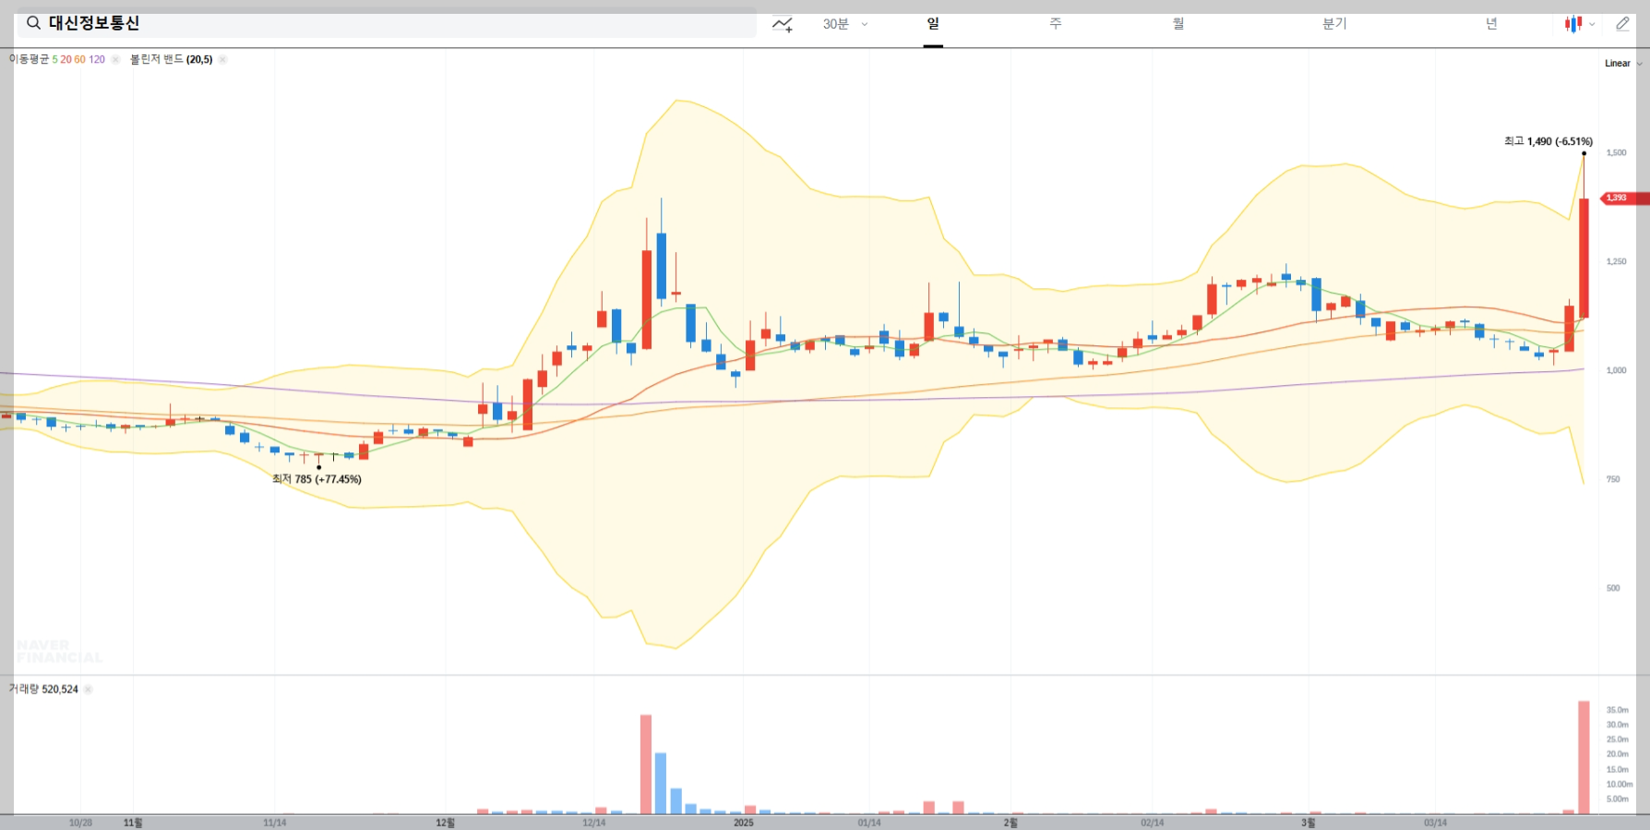The image size is (1650, 830).
Task: Click the 1,000 price axis label
Action: [x=1616, y=370]
